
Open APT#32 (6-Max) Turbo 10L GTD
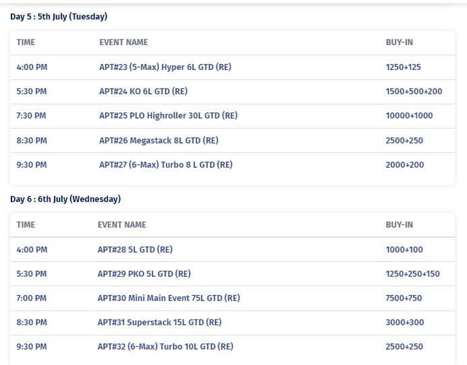click(165, 347)
